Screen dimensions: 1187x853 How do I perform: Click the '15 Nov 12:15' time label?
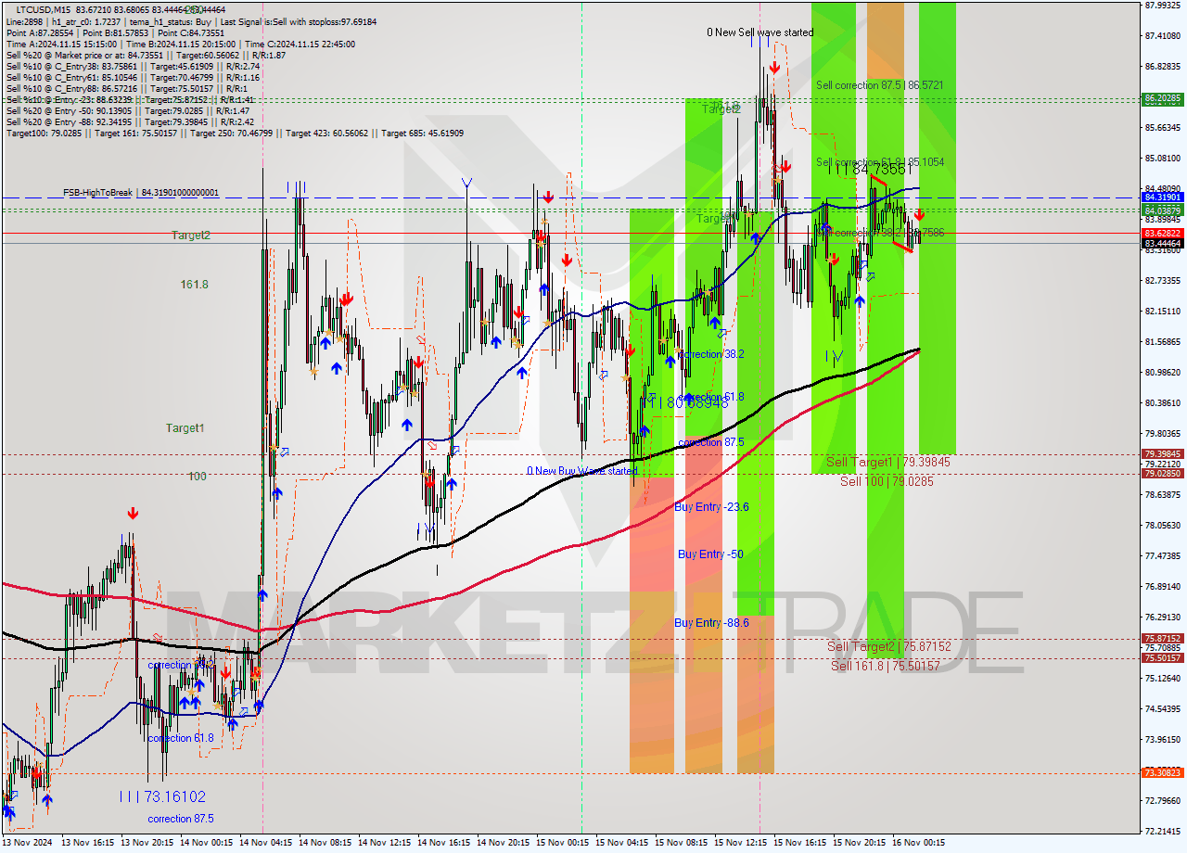click(x=741, y=843)
